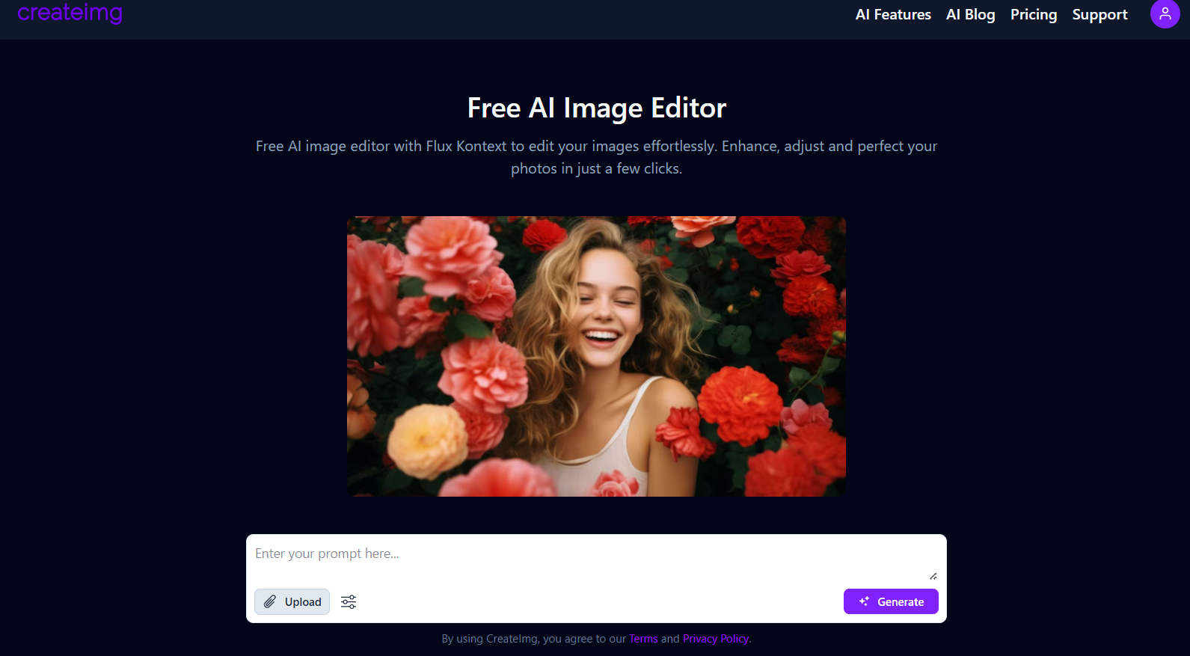Image resolution: width=1190 pixels, height=656 pixels.
Task: Click the prompt box resize handle
Action: (x=933, y=576)
